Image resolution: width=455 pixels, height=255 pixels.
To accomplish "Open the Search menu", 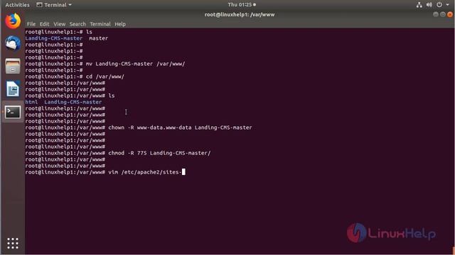I will pos(77,24).
